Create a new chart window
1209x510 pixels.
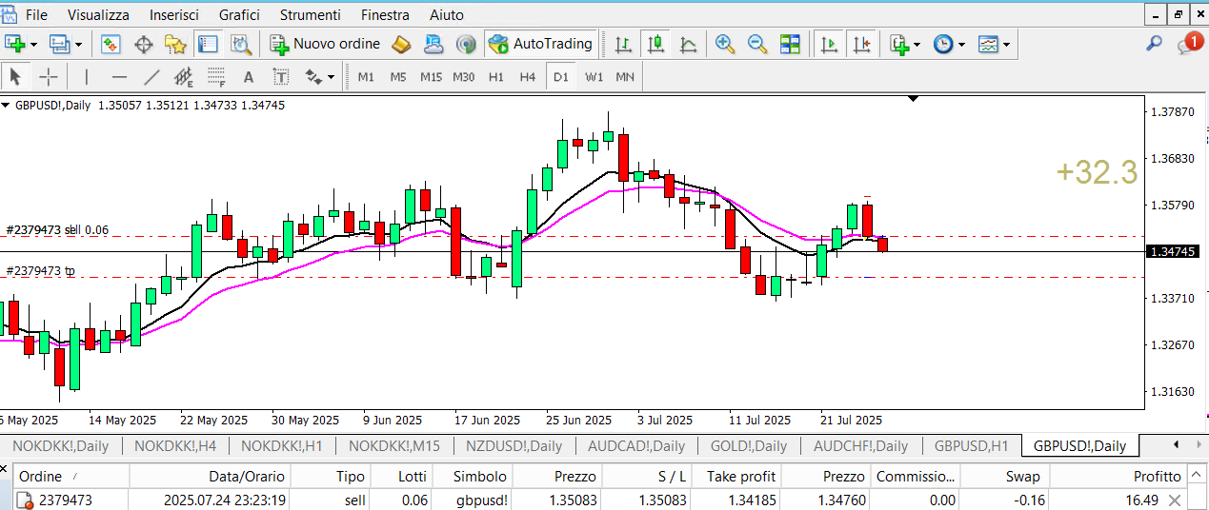point(15,44)
